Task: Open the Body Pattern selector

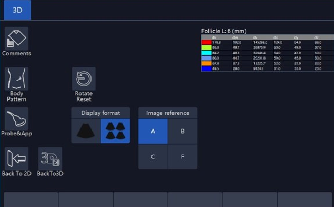Action: tap(17, 79)
